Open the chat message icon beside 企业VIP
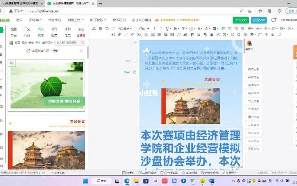 coord(274,20)
